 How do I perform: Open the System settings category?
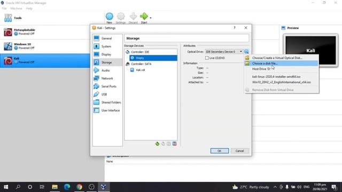(x=107, y=46)
